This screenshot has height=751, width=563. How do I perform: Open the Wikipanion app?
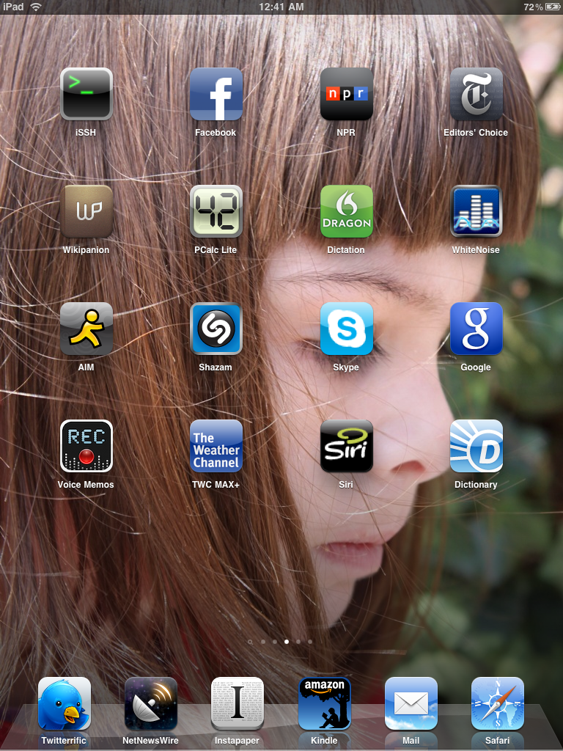coord(87,211)
